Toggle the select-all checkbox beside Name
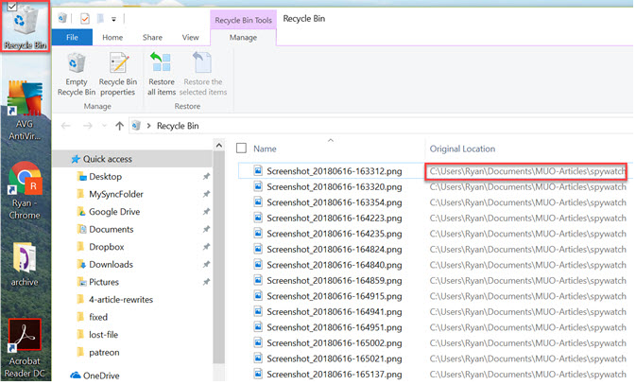 pyautogui.click(x=241, y=149)
